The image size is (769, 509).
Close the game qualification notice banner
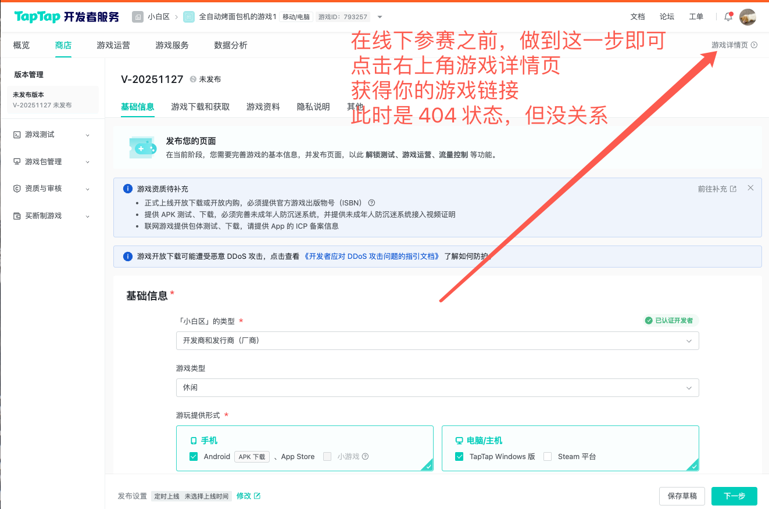[750, 188]
